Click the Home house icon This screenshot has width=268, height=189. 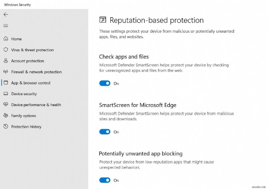pos(6,39)
